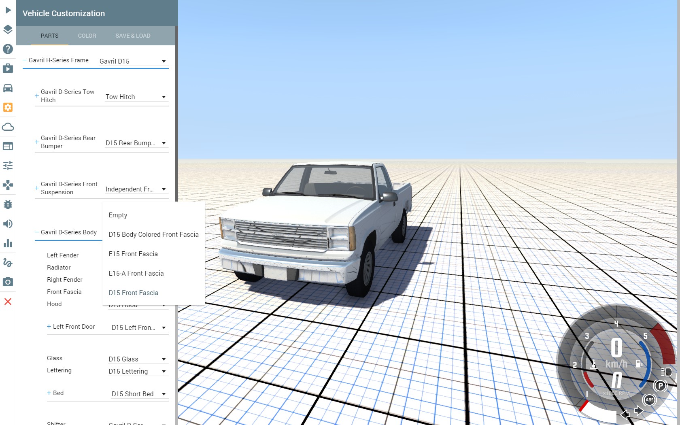Image resolution: width=680 pixels, height=425 pixels.
Task: Expand the Bed item
Action: [x=49, y=393]
